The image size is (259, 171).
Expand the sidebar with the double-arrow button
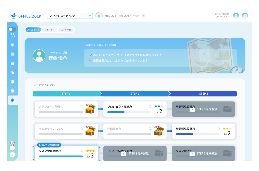12,155
